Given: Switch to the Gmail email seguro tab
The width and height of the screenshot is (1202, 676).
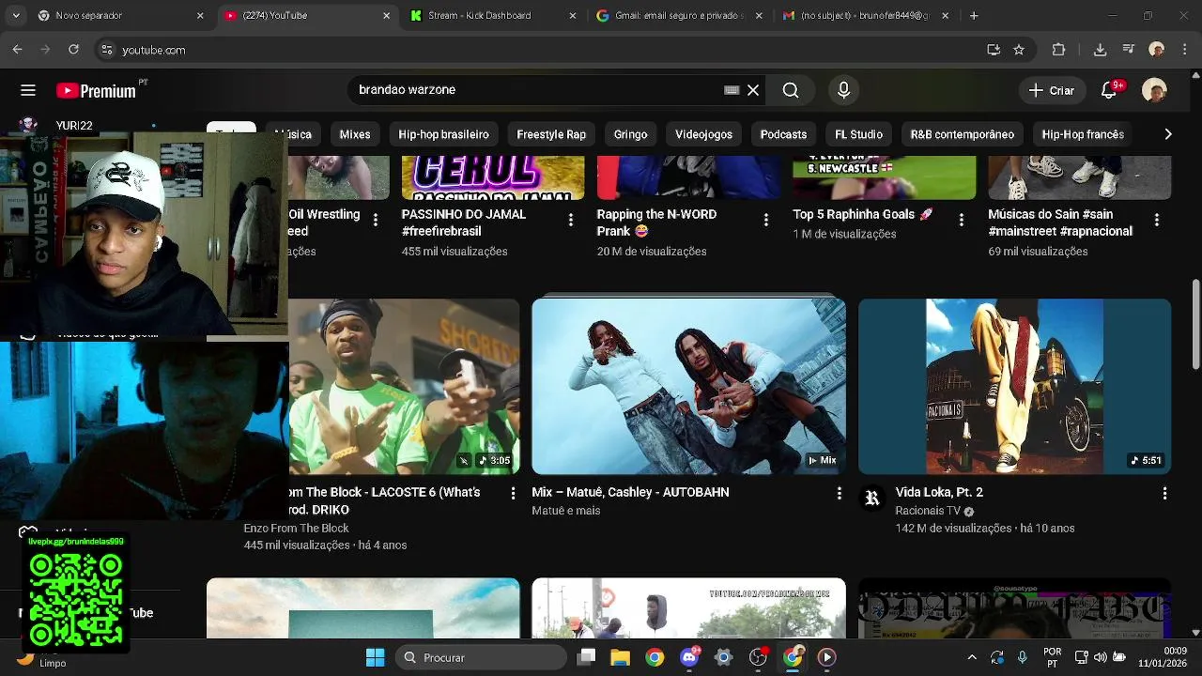Looking at the screenshot, I should [x=679, y=16].
